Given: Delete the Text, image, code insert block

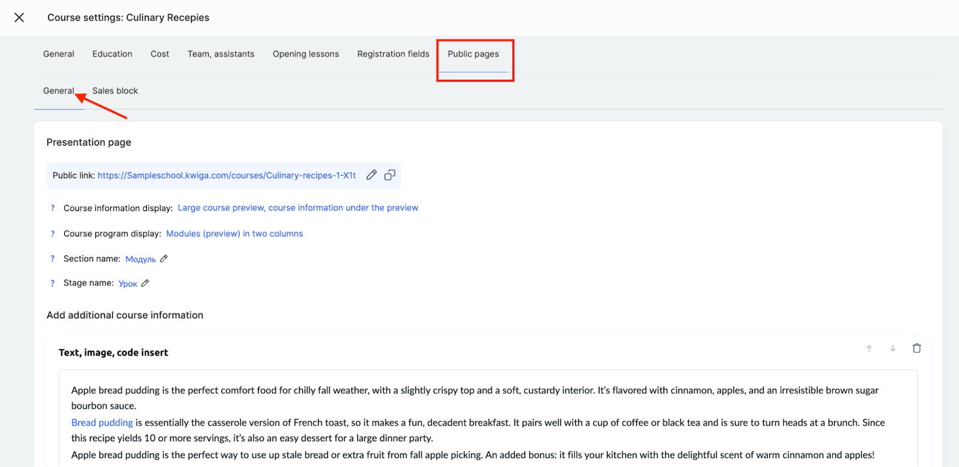Looking at the screenshot, I should [x=916, y=348].
